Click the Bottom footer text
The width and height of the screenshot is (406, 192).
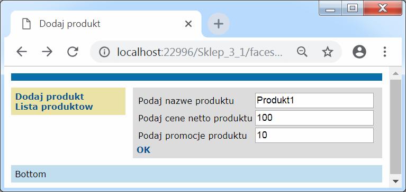click(x=31, y=174)
